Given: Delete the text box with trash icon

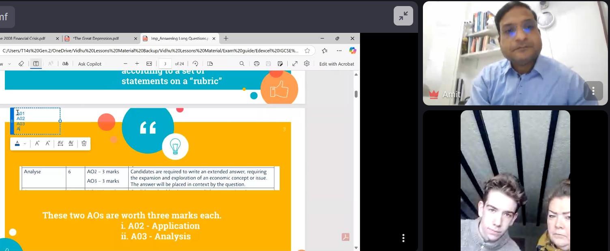Looking at the screenshot, I should coord(84,143).
